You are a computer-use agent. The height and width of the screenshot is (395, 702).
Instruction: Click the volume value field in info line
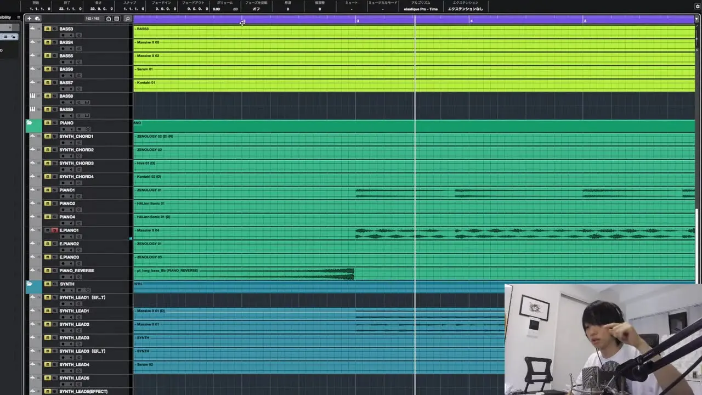217,9
